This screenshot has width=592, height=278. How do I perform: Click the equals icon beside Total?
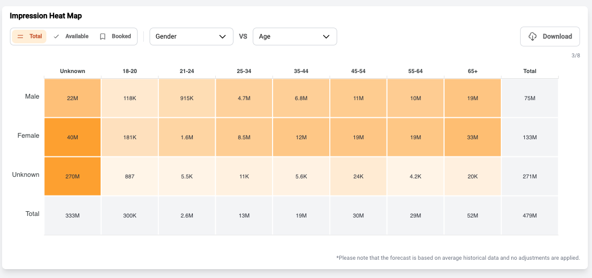[20, 37]
